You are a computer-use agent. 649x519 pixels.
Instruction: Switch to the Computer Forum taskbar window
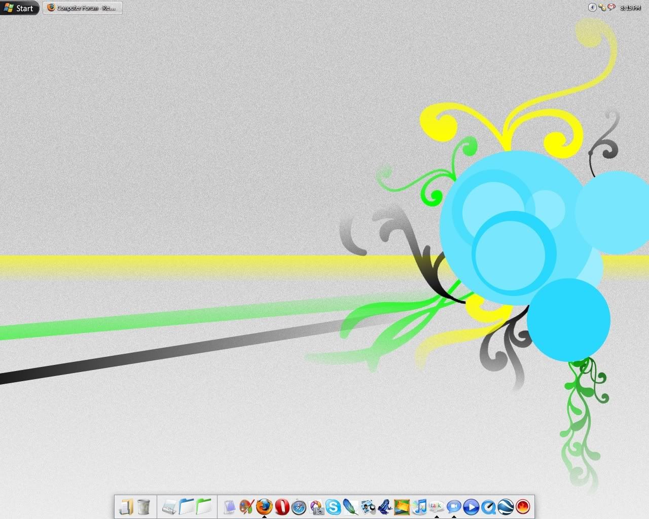pos(83,8)
